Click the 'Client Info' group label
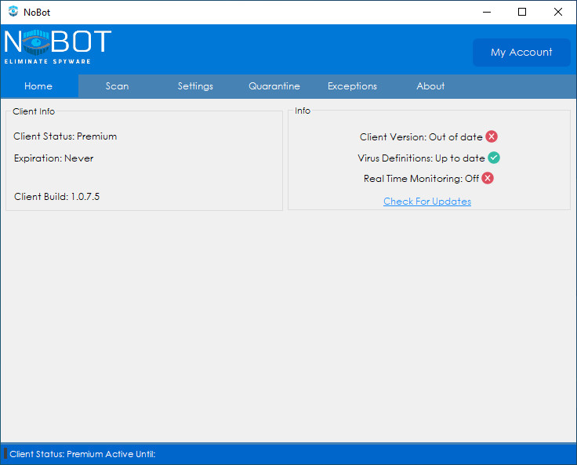Screen dimensions: 577x465 (x=34, y=111)
